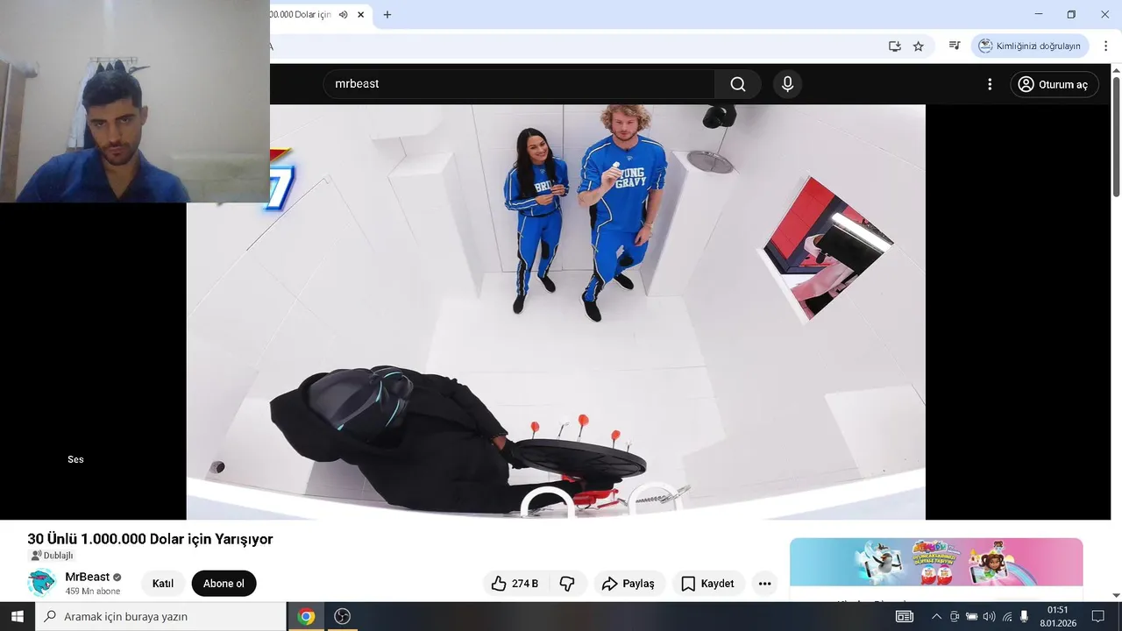Click the video player to pause

click(x=556, y=312)
